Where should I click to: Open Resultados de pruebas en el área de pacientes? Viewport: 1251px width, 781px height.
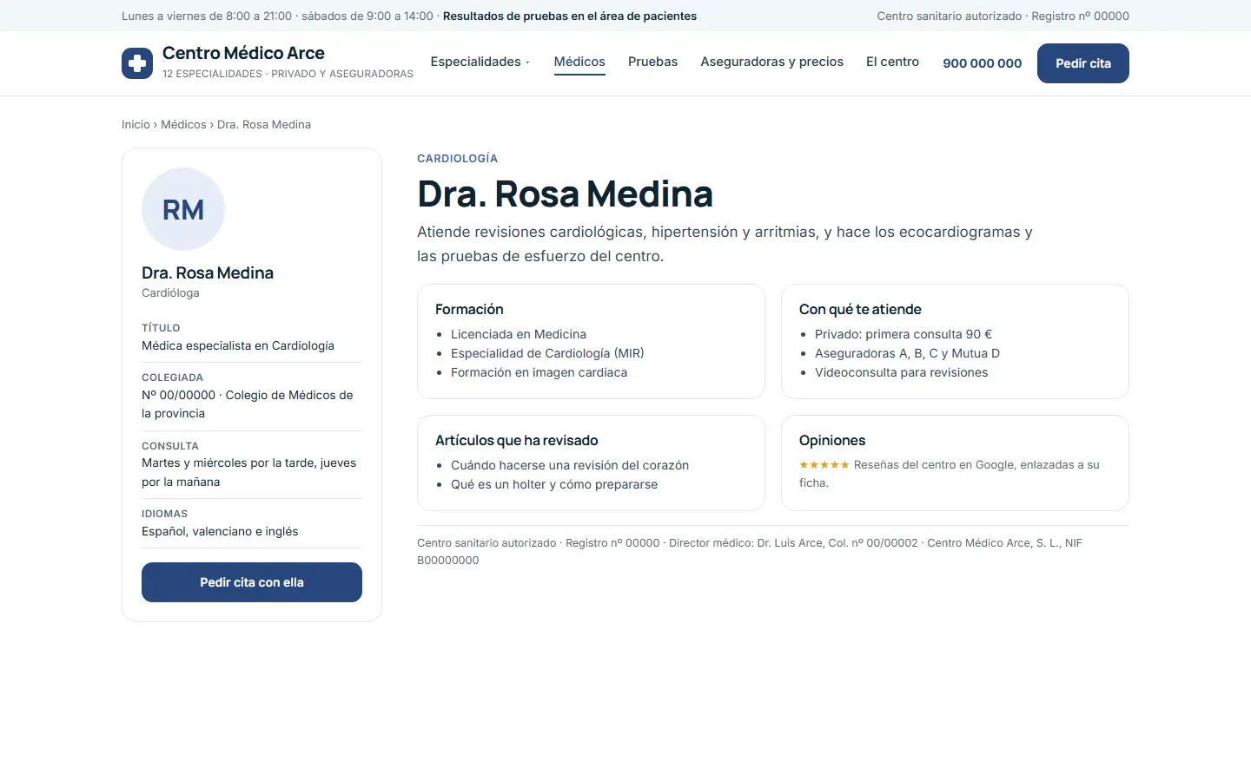pos(570,16)
